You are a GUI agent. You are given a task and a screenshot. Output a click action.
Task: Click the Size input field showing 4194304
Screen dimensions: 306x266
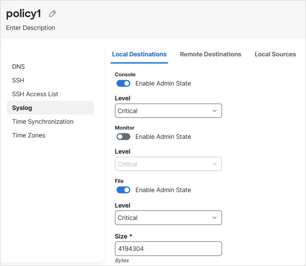168,248
